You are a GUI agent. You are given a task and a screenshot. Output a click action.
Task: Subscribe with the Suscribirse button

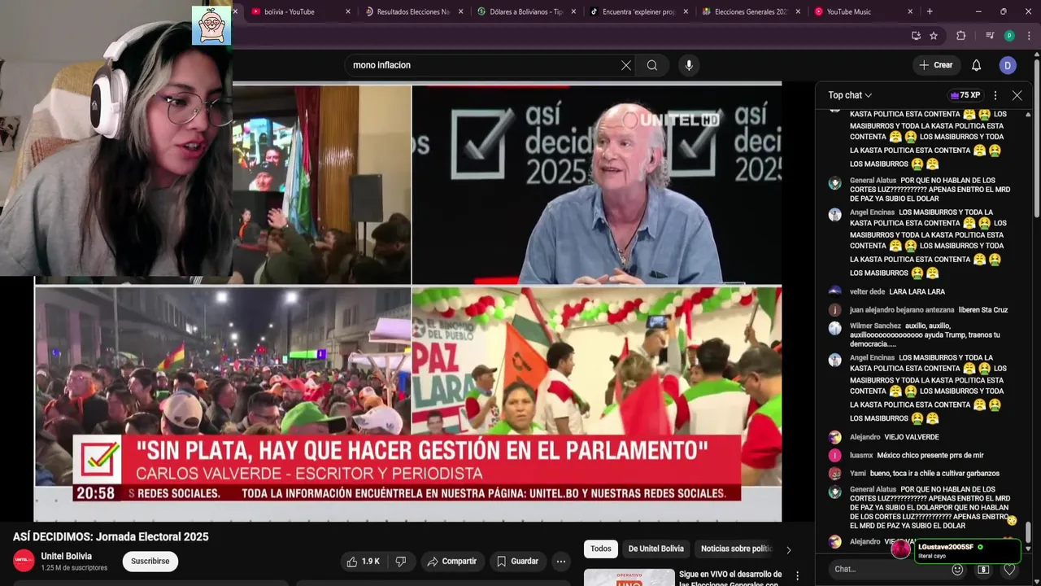[x=150, y=562]
